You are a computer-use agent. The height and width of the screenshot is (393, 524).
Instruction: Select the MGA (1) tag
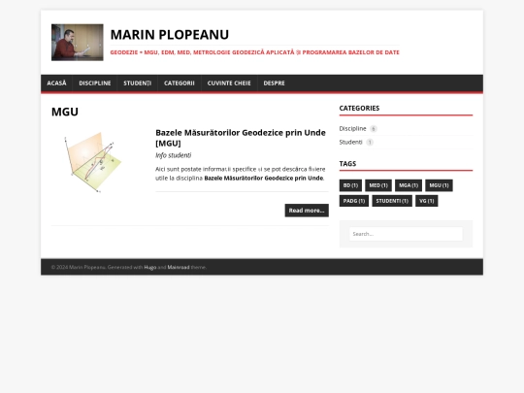[409, 185]
